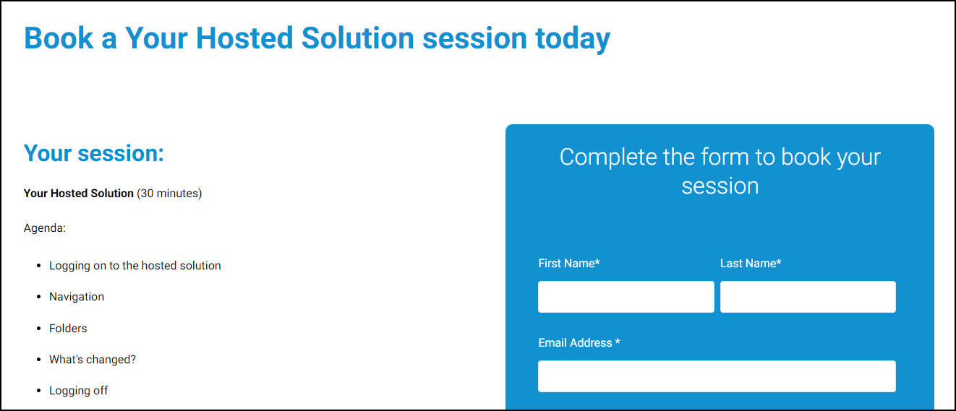Click the "Last Name*" field label
Viewport: 956px width, 411px height.
click(x=750, y=264)
